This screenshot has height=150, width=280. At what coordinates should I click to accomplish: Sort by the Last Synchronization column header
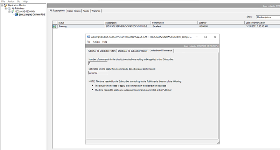262,22
